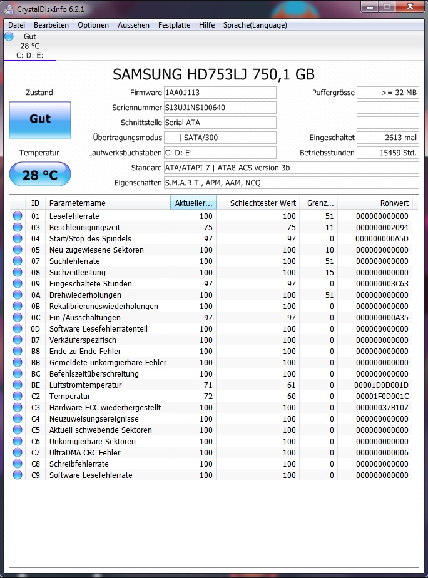
Task: Click the status orb for Suchzeitleistung row
Action: 18,272
